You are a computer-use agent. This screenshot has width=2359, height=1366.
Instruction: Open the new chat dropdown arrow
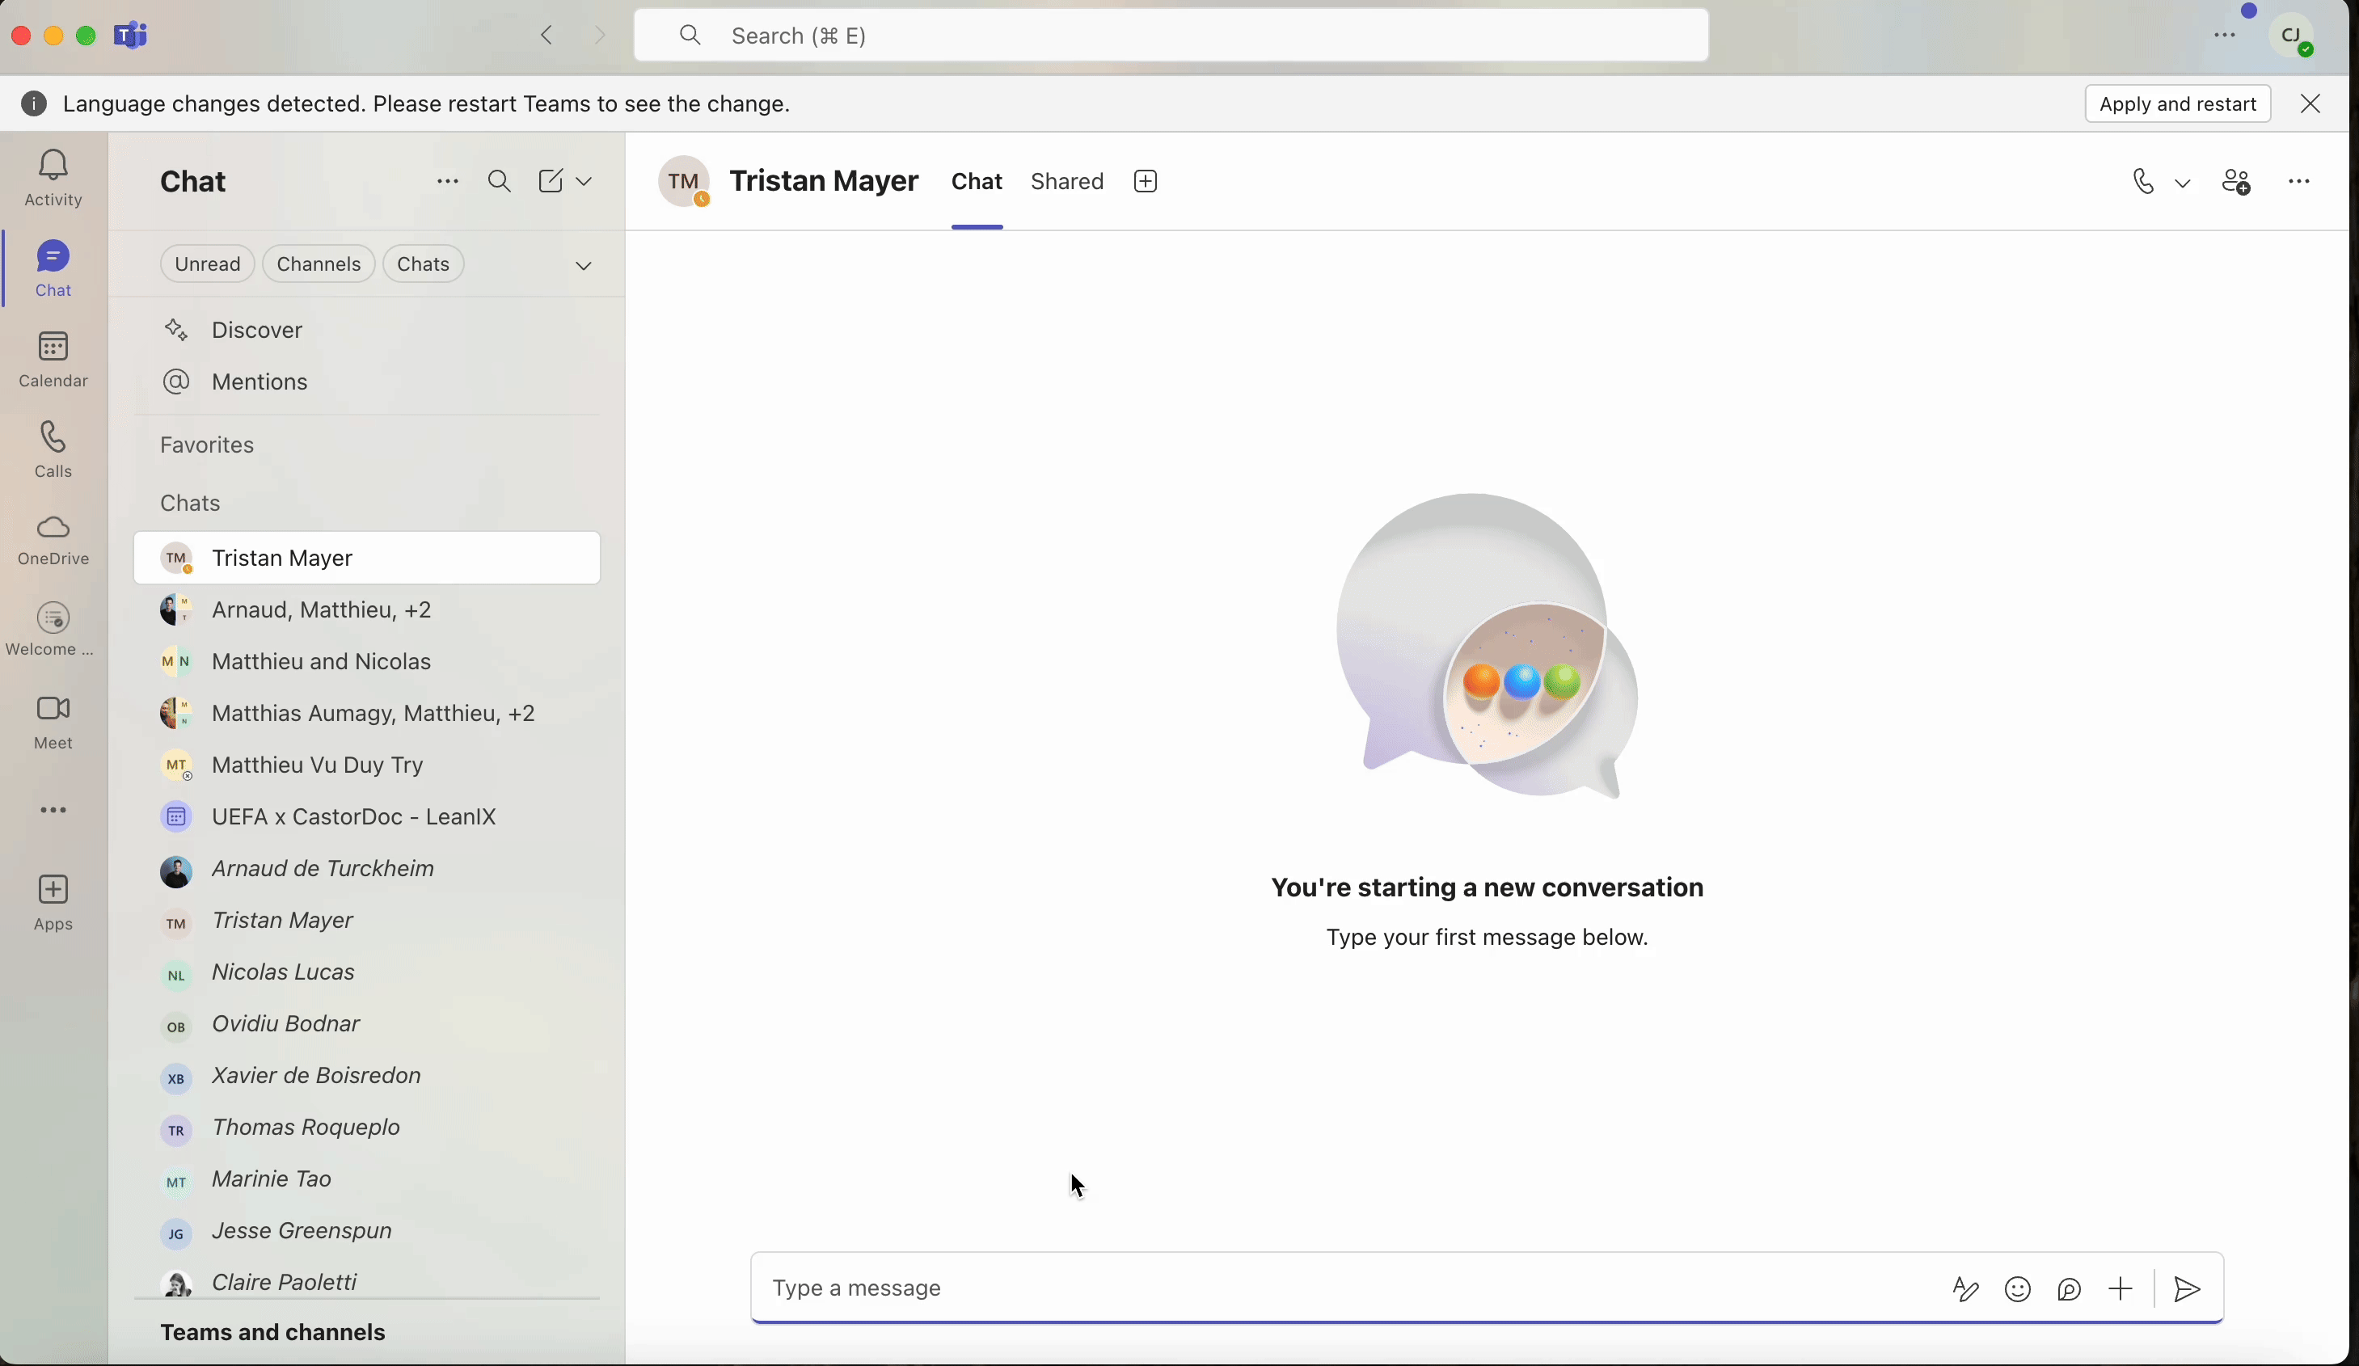point(584,182)
